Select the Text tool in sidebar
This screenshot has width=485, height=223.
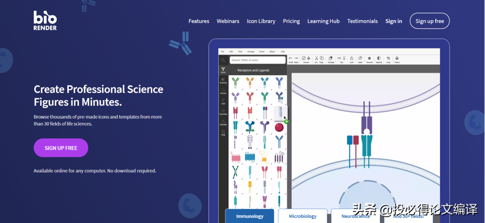point(223,101)
